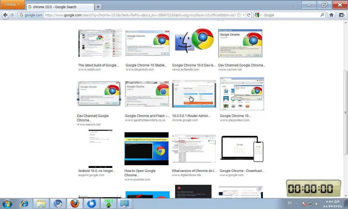348x209 pixels.
Task: Click the magnifier search icon in search bar
Action: [x=322, y=15]
